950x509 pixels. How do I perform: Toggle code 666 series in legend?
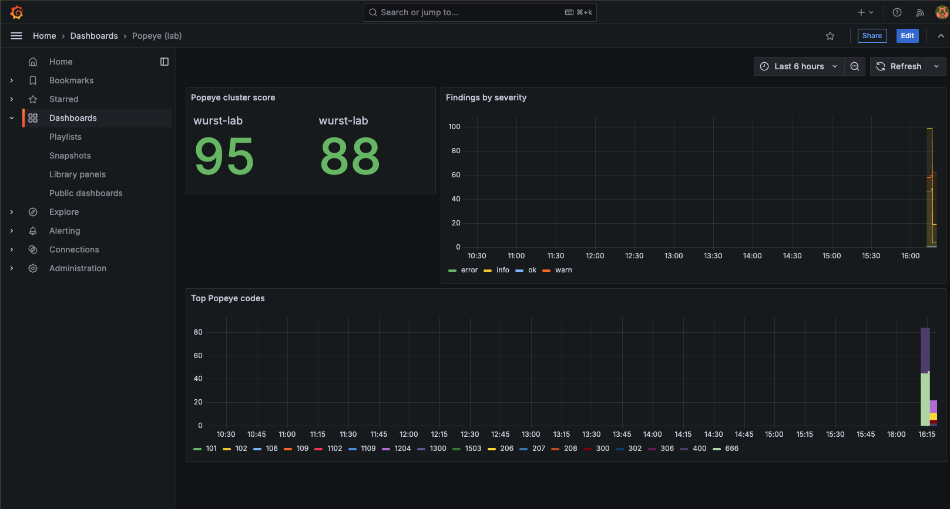coord(731,449)
